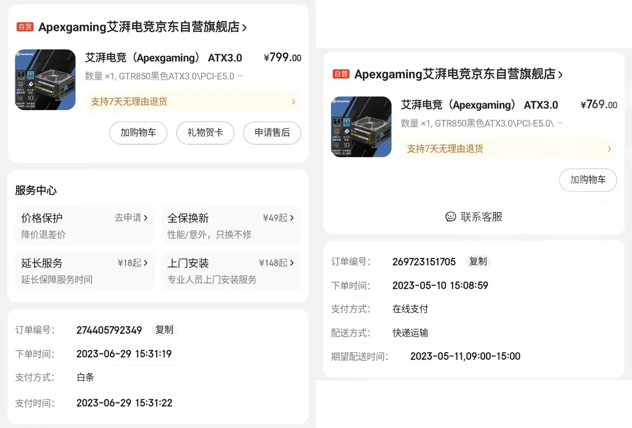Viewport: 632px width, 428px height.
Task: Open 7-day return policy in ¥769 order
Action: [x=509, y=149]
